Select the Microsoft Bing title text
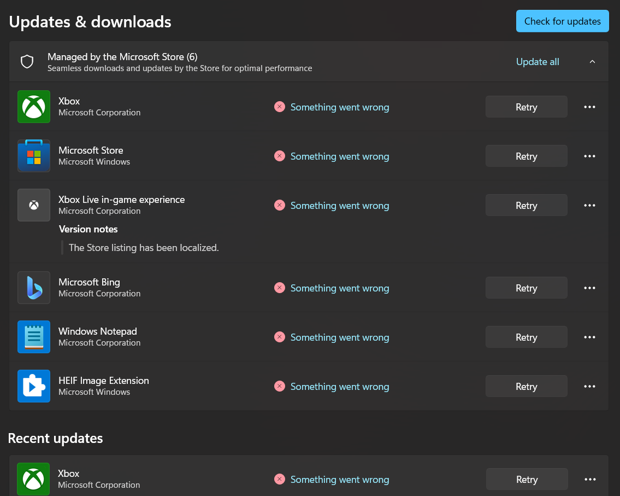The image size is (620, 496). pyautogui.click(x=89, y=282)
